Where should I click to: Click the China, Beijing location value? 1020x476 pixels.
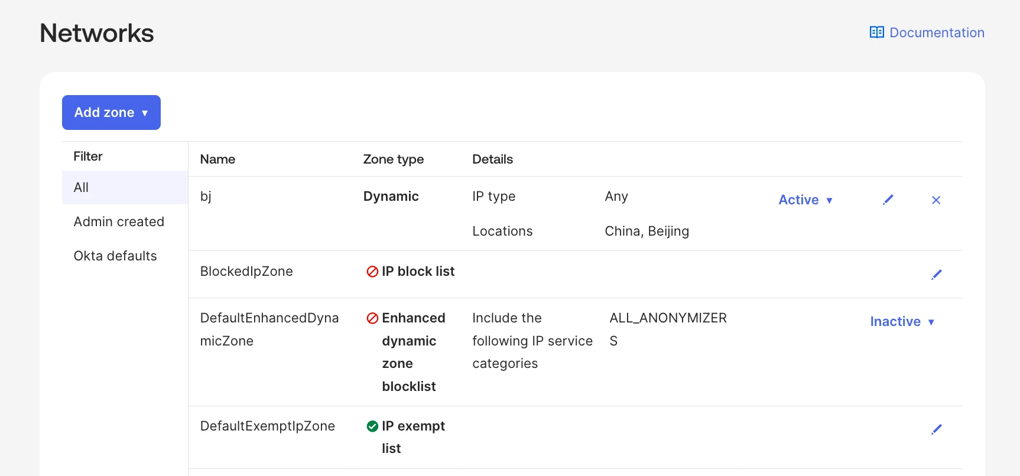[x=647, y=232]
